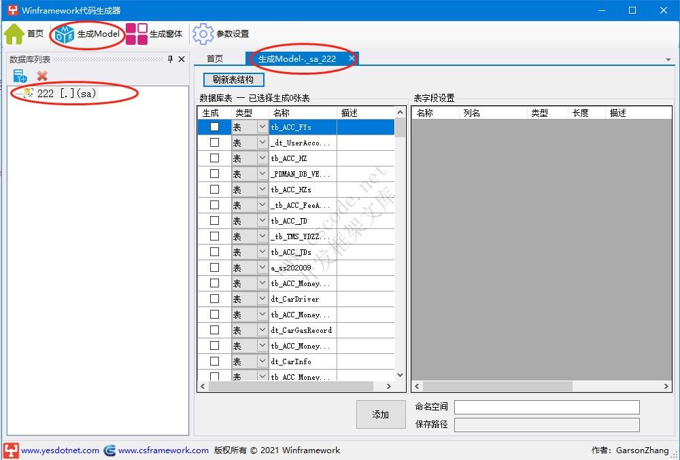The width and height of the screenshot is (680, 460).
Task: Switch to the 首页 tab
Action: (x=216, y=58)
